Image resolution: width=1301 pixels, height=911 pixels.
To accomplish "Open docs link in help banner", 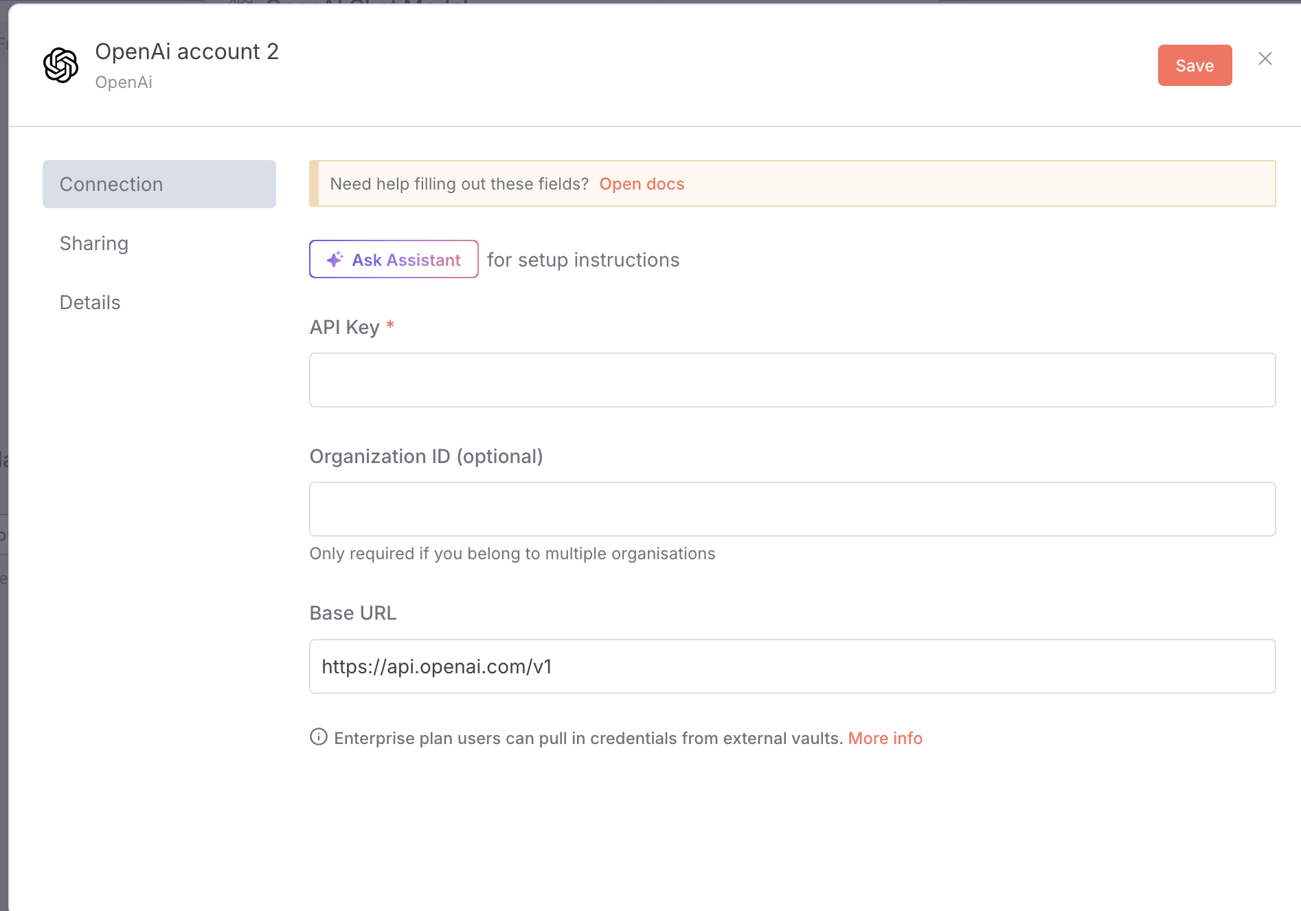I will coord(642,184).
